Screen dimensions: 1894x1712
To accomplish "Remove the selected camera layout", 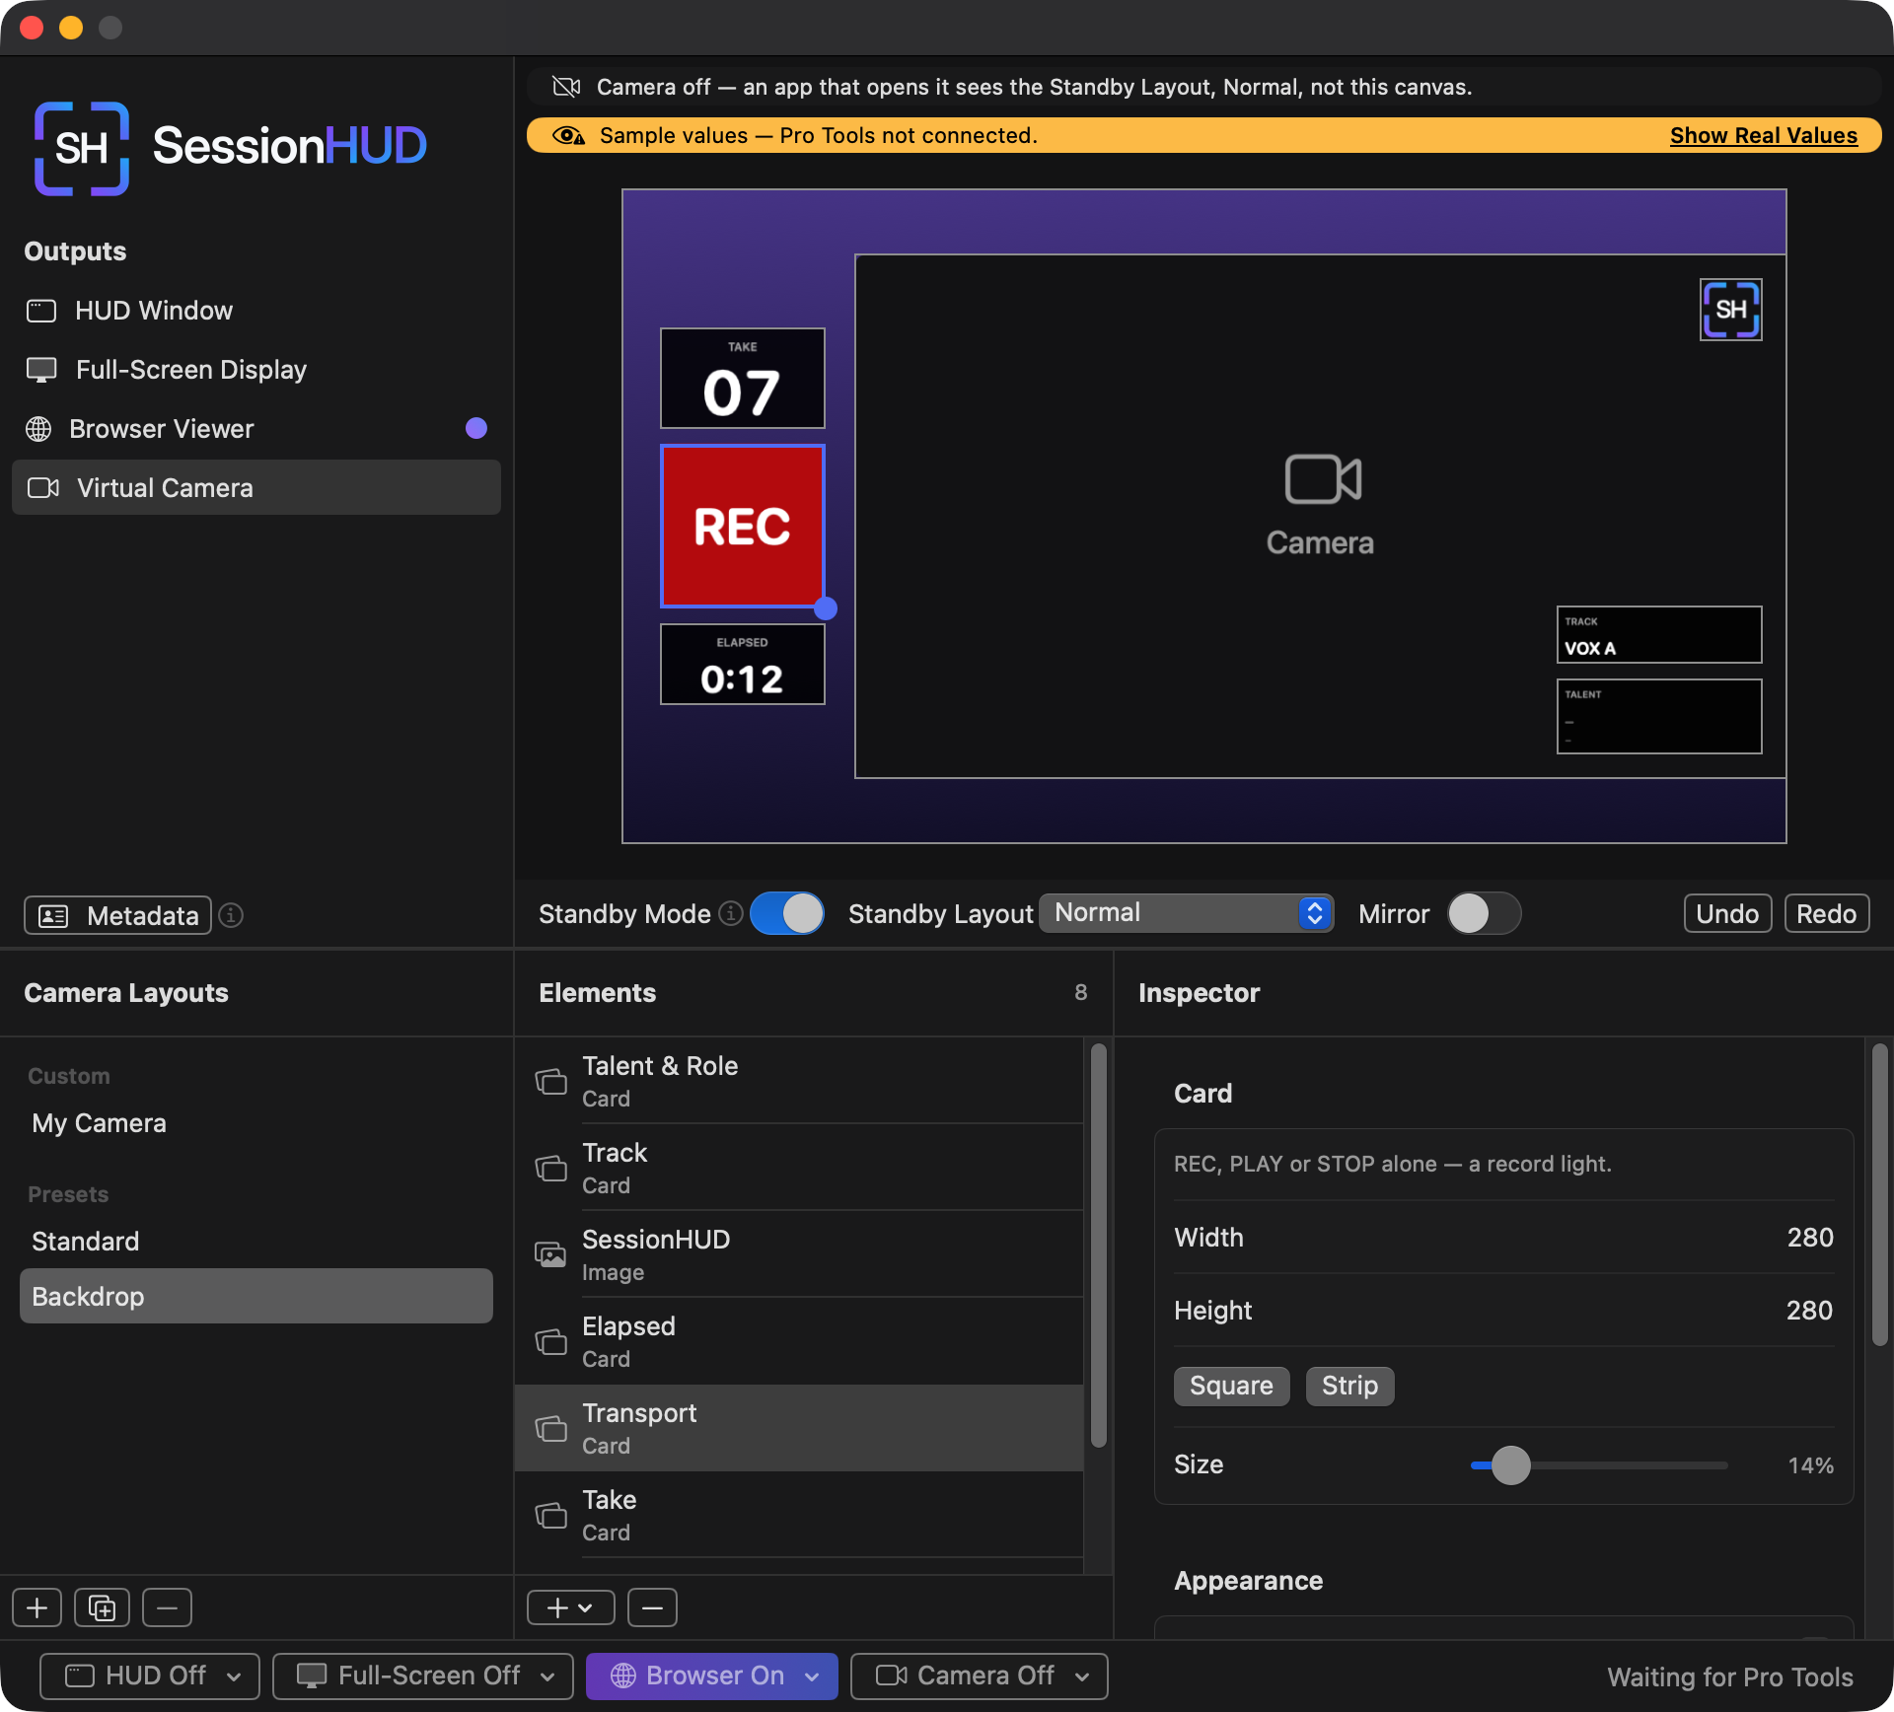I will tap(168, 1607).
